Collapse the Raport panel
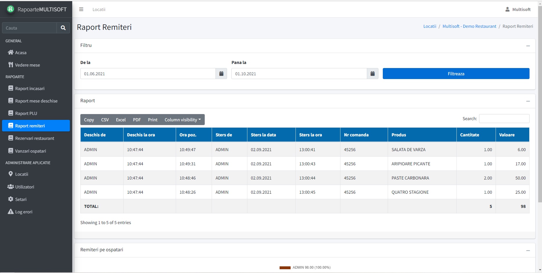Image resolution: width=542 pixels, height=273 pixels. pyautogui.click(x=528, y=101)
